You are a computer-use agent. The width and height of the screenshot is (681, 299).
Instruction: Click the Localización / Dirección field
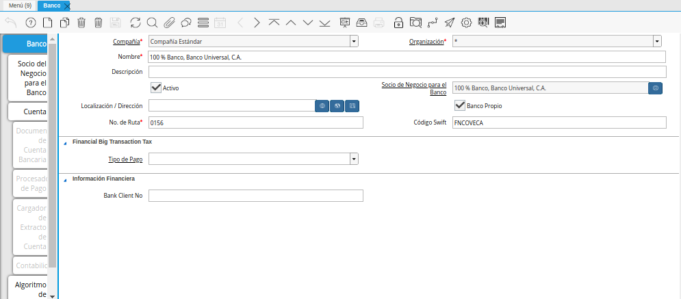pyautogui.click(x=231, y=105)
